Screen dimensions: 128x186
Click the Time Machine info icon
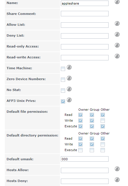pyautogui.click(x=69, y=67)
